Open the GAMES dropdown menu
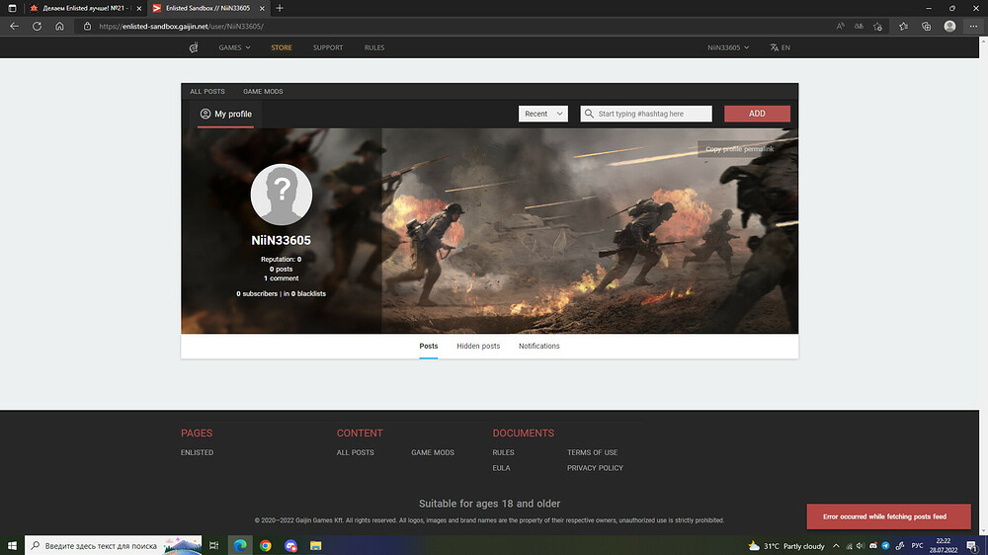Image resolution: width=988 pixels, height=555 pixels. tap(234, 47)
